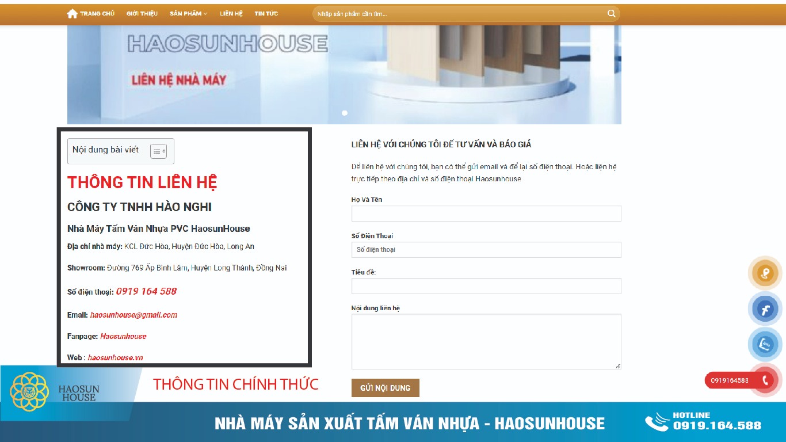
Task: Click the Haosunhouse banner image
Action: point(344,75)
